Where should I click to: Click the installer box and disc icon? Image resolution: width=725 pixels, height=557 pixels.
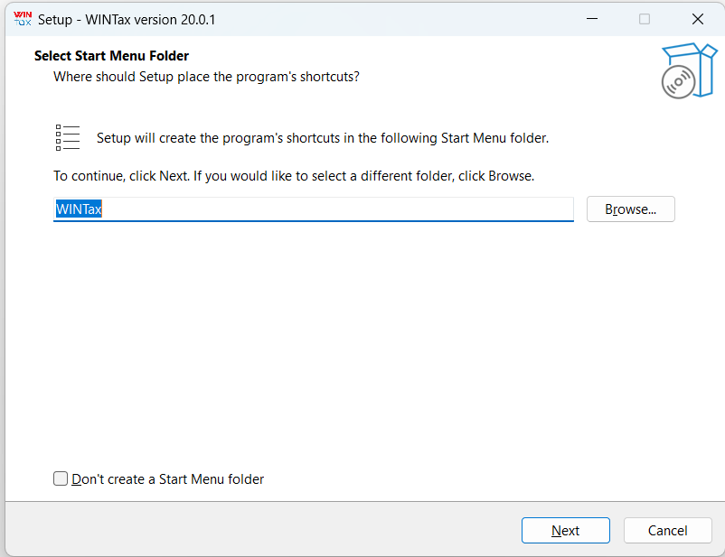pos(689,70)
